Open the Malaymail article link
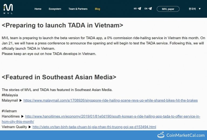 111,100
